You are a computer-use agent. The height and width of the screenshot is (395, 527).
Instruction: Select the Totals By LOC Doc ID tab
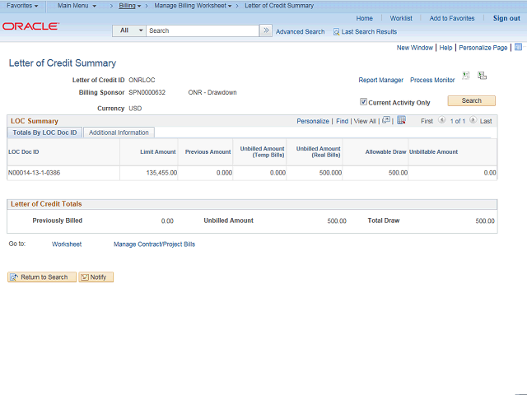(44, 132)
